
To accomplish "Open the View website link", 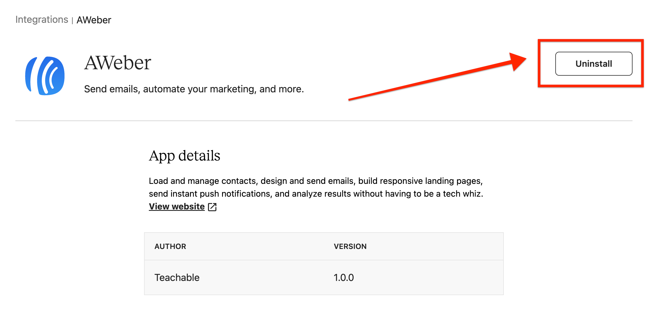I will tap(177, 206).
